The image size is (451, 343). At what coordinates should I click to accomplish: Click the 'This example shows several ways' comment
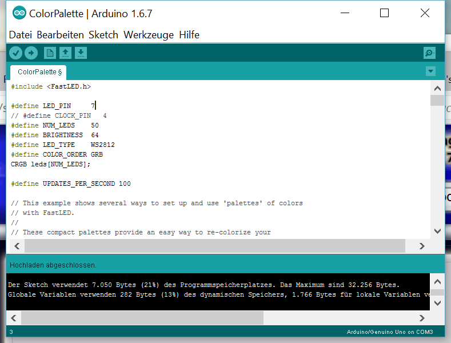[x=157, y=203]
